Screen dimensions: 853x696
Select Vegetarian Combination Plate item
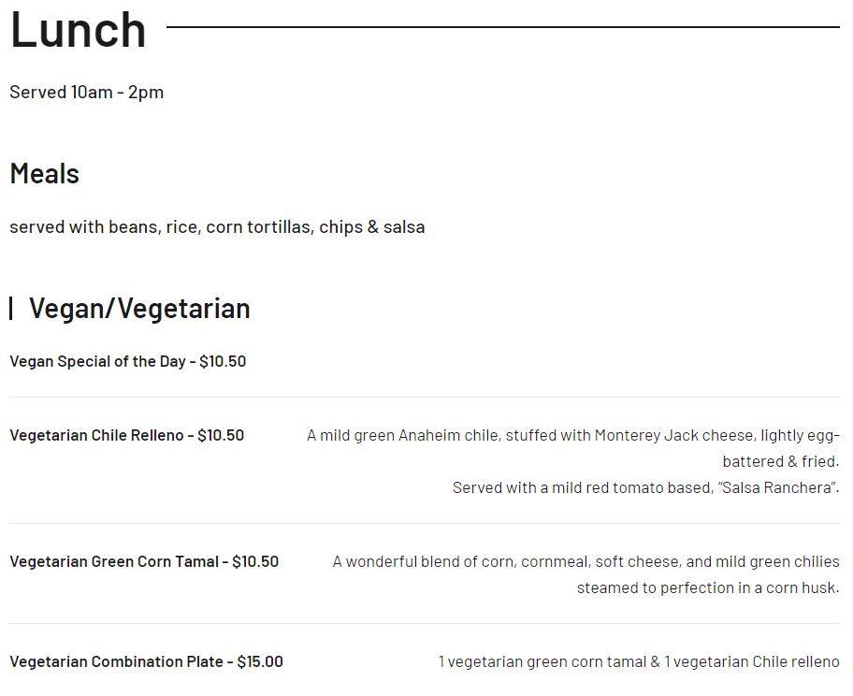click(x=146, y=662)
